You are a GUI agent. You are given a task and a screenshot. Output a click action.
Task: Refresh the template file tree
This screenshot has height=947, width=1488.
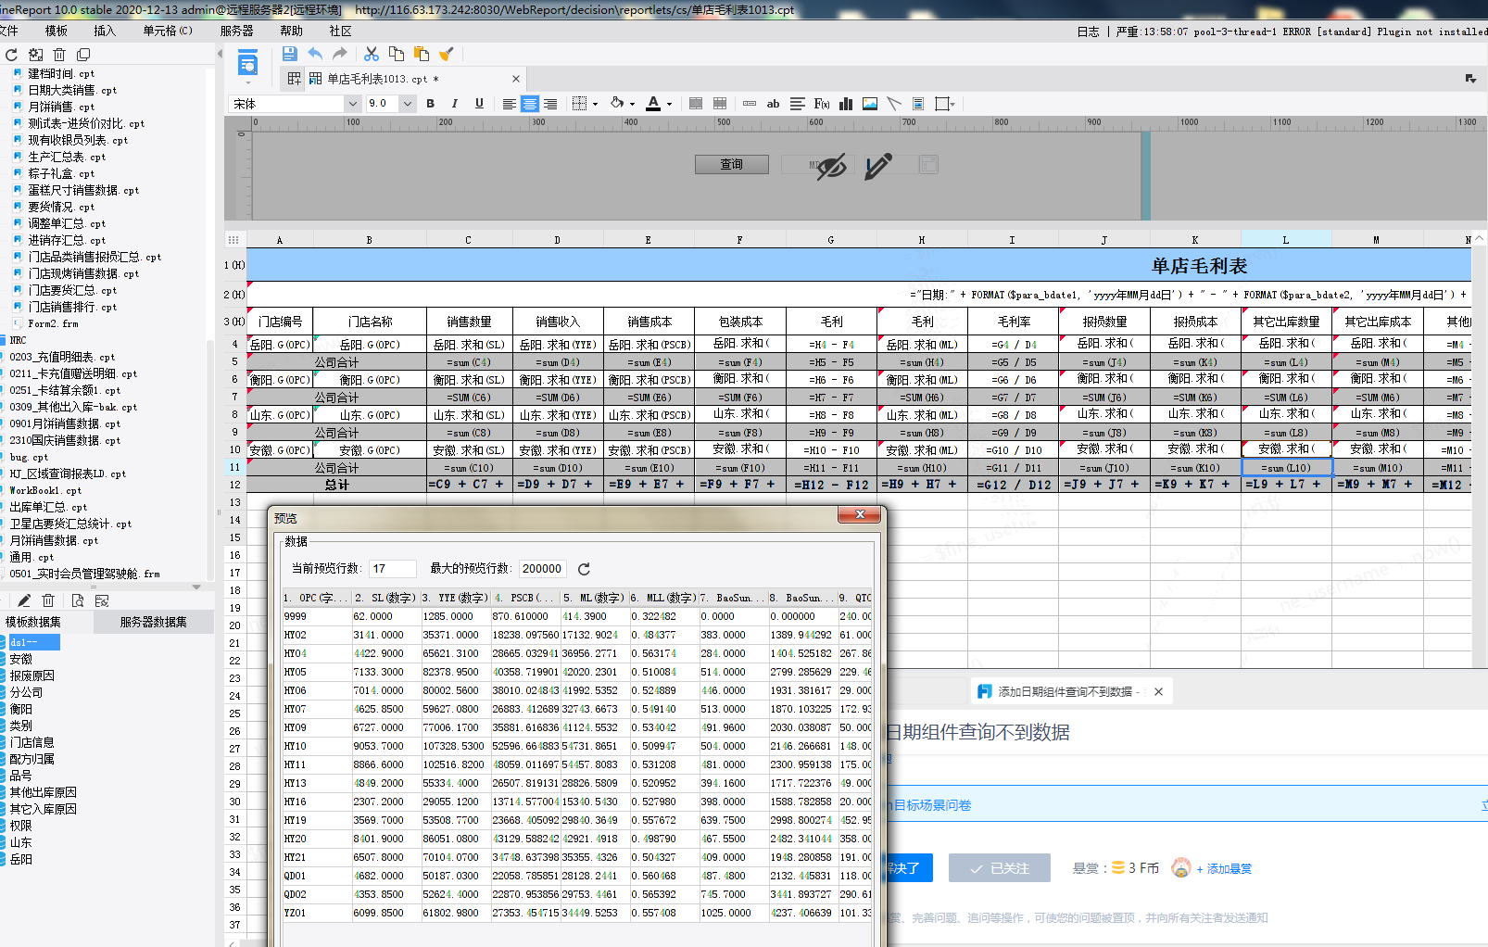pos(11,55)
